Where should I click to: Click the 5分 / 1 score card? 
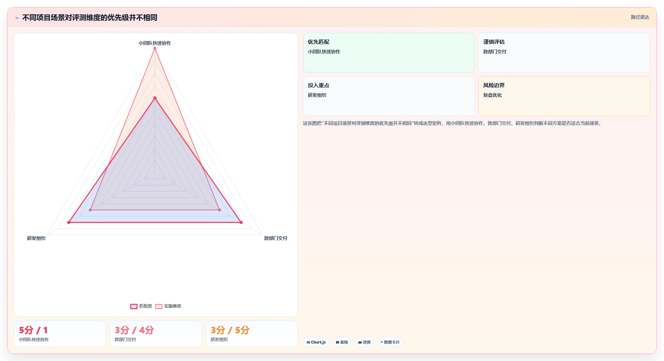tap(60, 334)
